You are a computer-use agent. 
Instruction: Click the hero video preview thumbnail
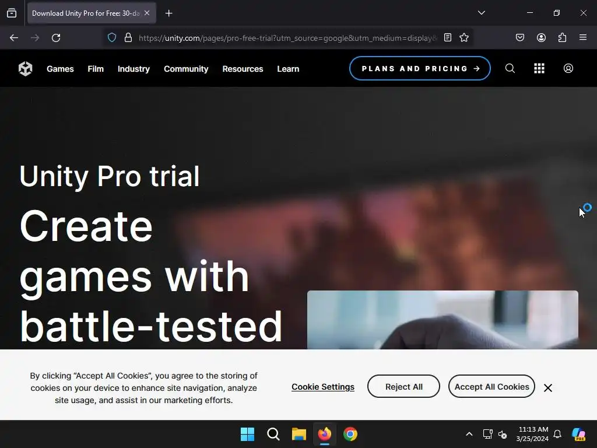pos(443,320)
